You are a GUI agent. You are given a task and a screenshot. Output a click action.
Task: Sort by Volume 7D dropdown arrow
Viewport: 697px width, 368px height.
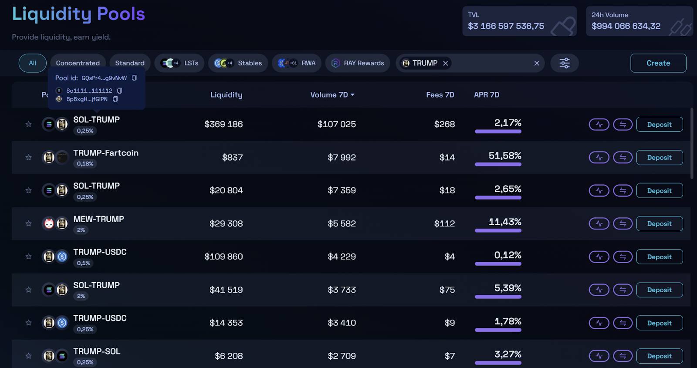point(352,95)
